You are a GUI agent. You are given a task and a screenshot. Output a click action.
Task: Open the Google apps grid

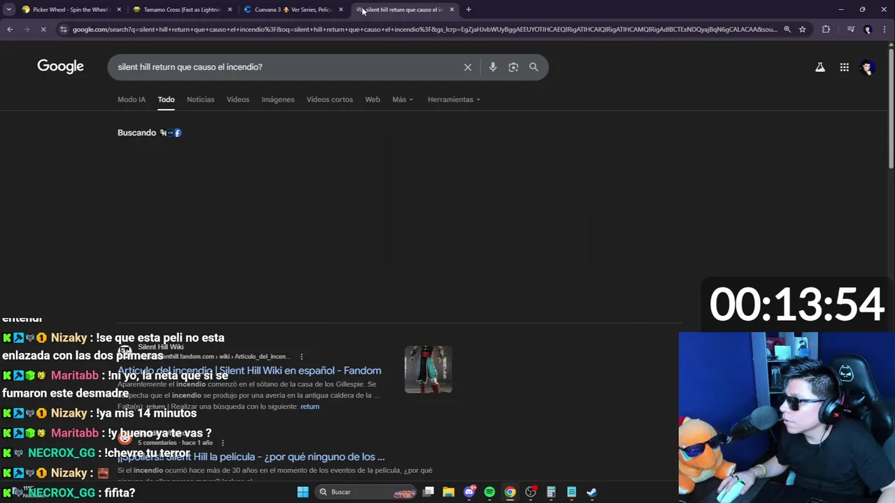pos(845,67)
